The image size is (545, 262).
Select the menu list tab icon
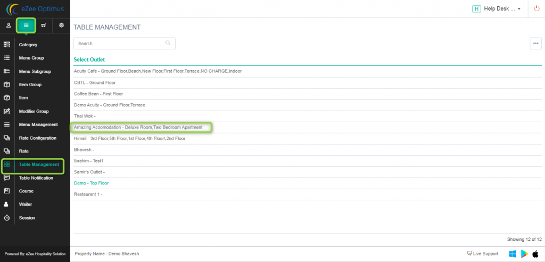pyautogui.click(x=26, y=26)
